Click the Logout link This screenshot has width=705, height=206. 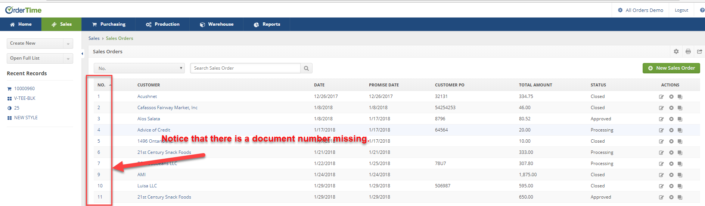coord(681,10)
